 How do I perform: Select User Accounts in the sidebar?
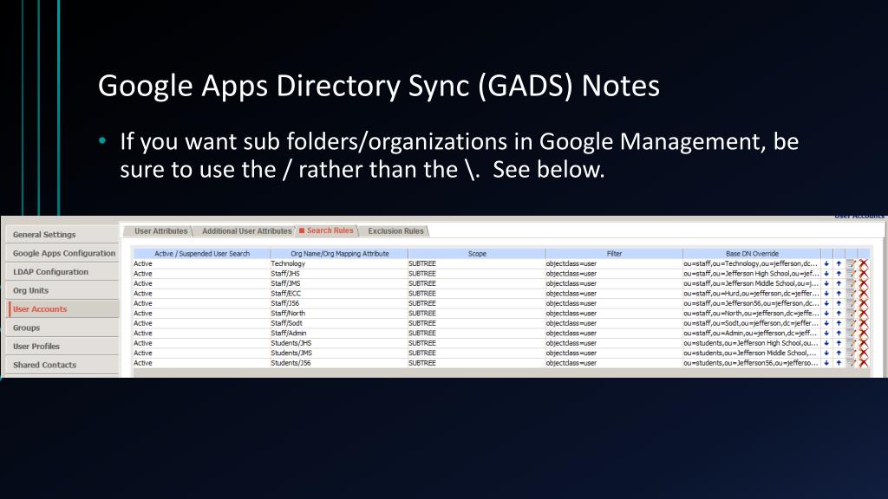coord(62,309)
